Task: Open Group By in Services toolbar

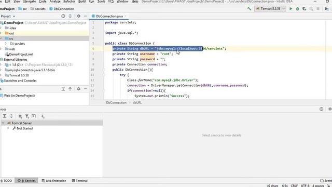Action: tap(20, 116)
